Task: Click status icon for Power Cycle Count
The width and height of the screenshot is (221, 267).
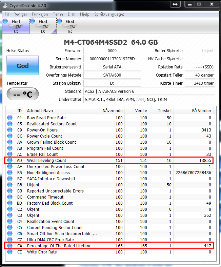Action: point(10,136)
